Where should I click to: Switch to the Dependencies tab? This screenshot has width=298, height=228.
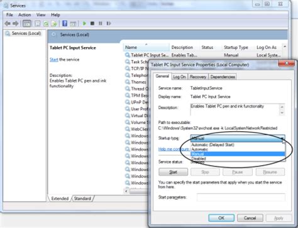223,77
